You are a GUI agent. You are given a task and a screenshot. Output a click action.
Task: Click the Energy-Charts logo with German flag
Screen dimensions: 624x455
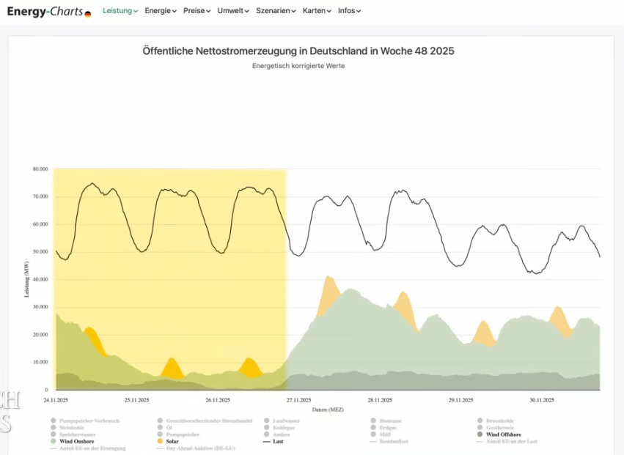click(x=48, y=12)
